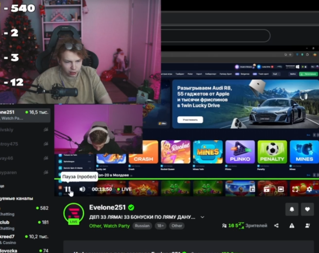Open the Киберспорт tab
This screenshot has height=253, width=319.
(211, 74)
